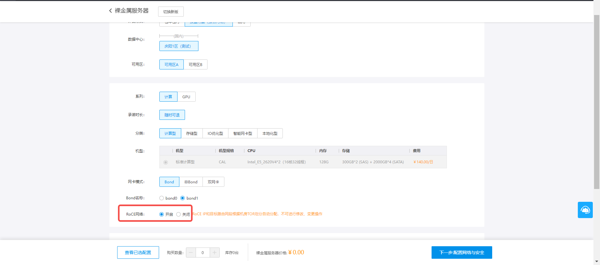Choose the IO优化型 category
This screenshot has height=265, width=600.
coord(216,133)
